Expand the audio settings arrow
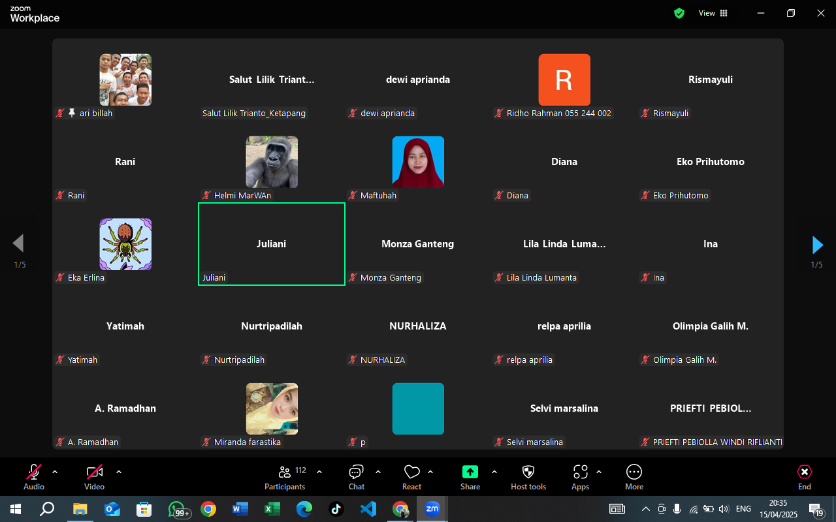This screenshot has width=836, height=522. point(55,472)
